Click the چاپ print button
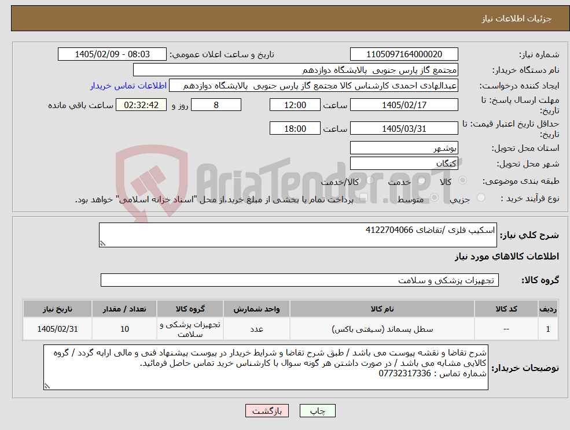Image resolution: width=570 pixels, height=430 pixels. (317, 411)
